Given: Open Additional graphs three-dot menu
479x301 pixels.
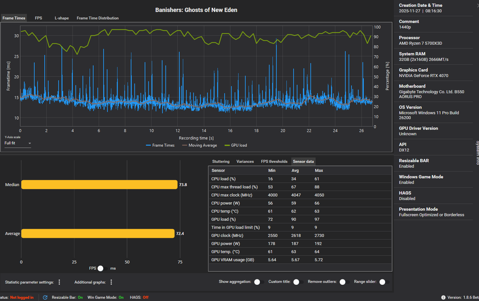Looking at the screenshot, I should click(111, 282).
